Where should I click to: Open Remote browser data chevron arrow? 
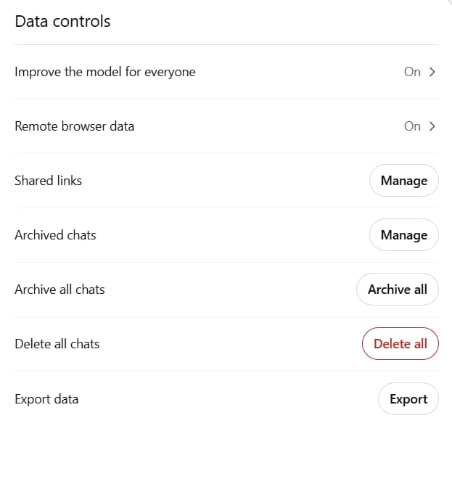point(432,126)
